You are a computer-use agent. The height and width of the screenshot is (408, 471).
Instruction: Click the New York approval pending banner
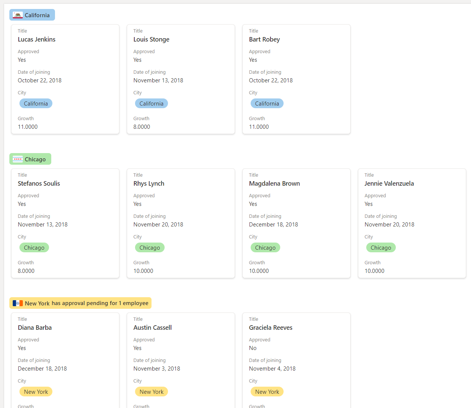click(x=81, y=303)
